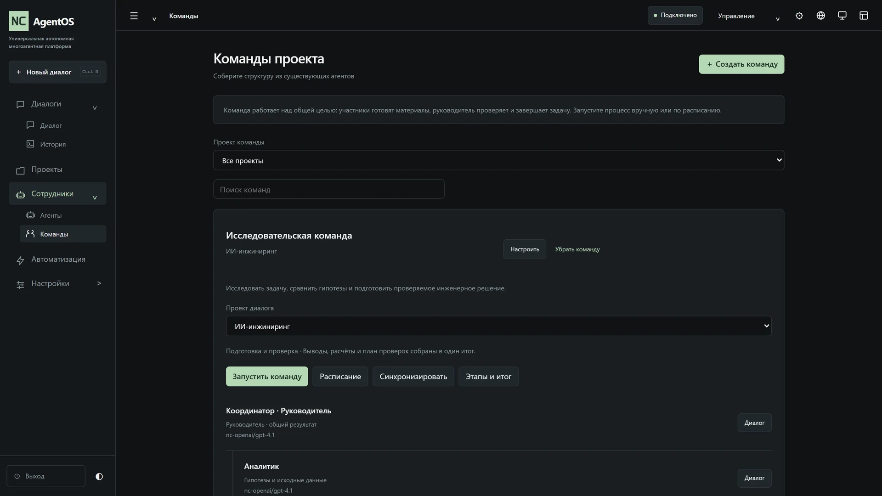The height and width of the screenshot is (496, 882).
Task: Open Автоматизация in the sidebar
Action: [x=57, y=259]
